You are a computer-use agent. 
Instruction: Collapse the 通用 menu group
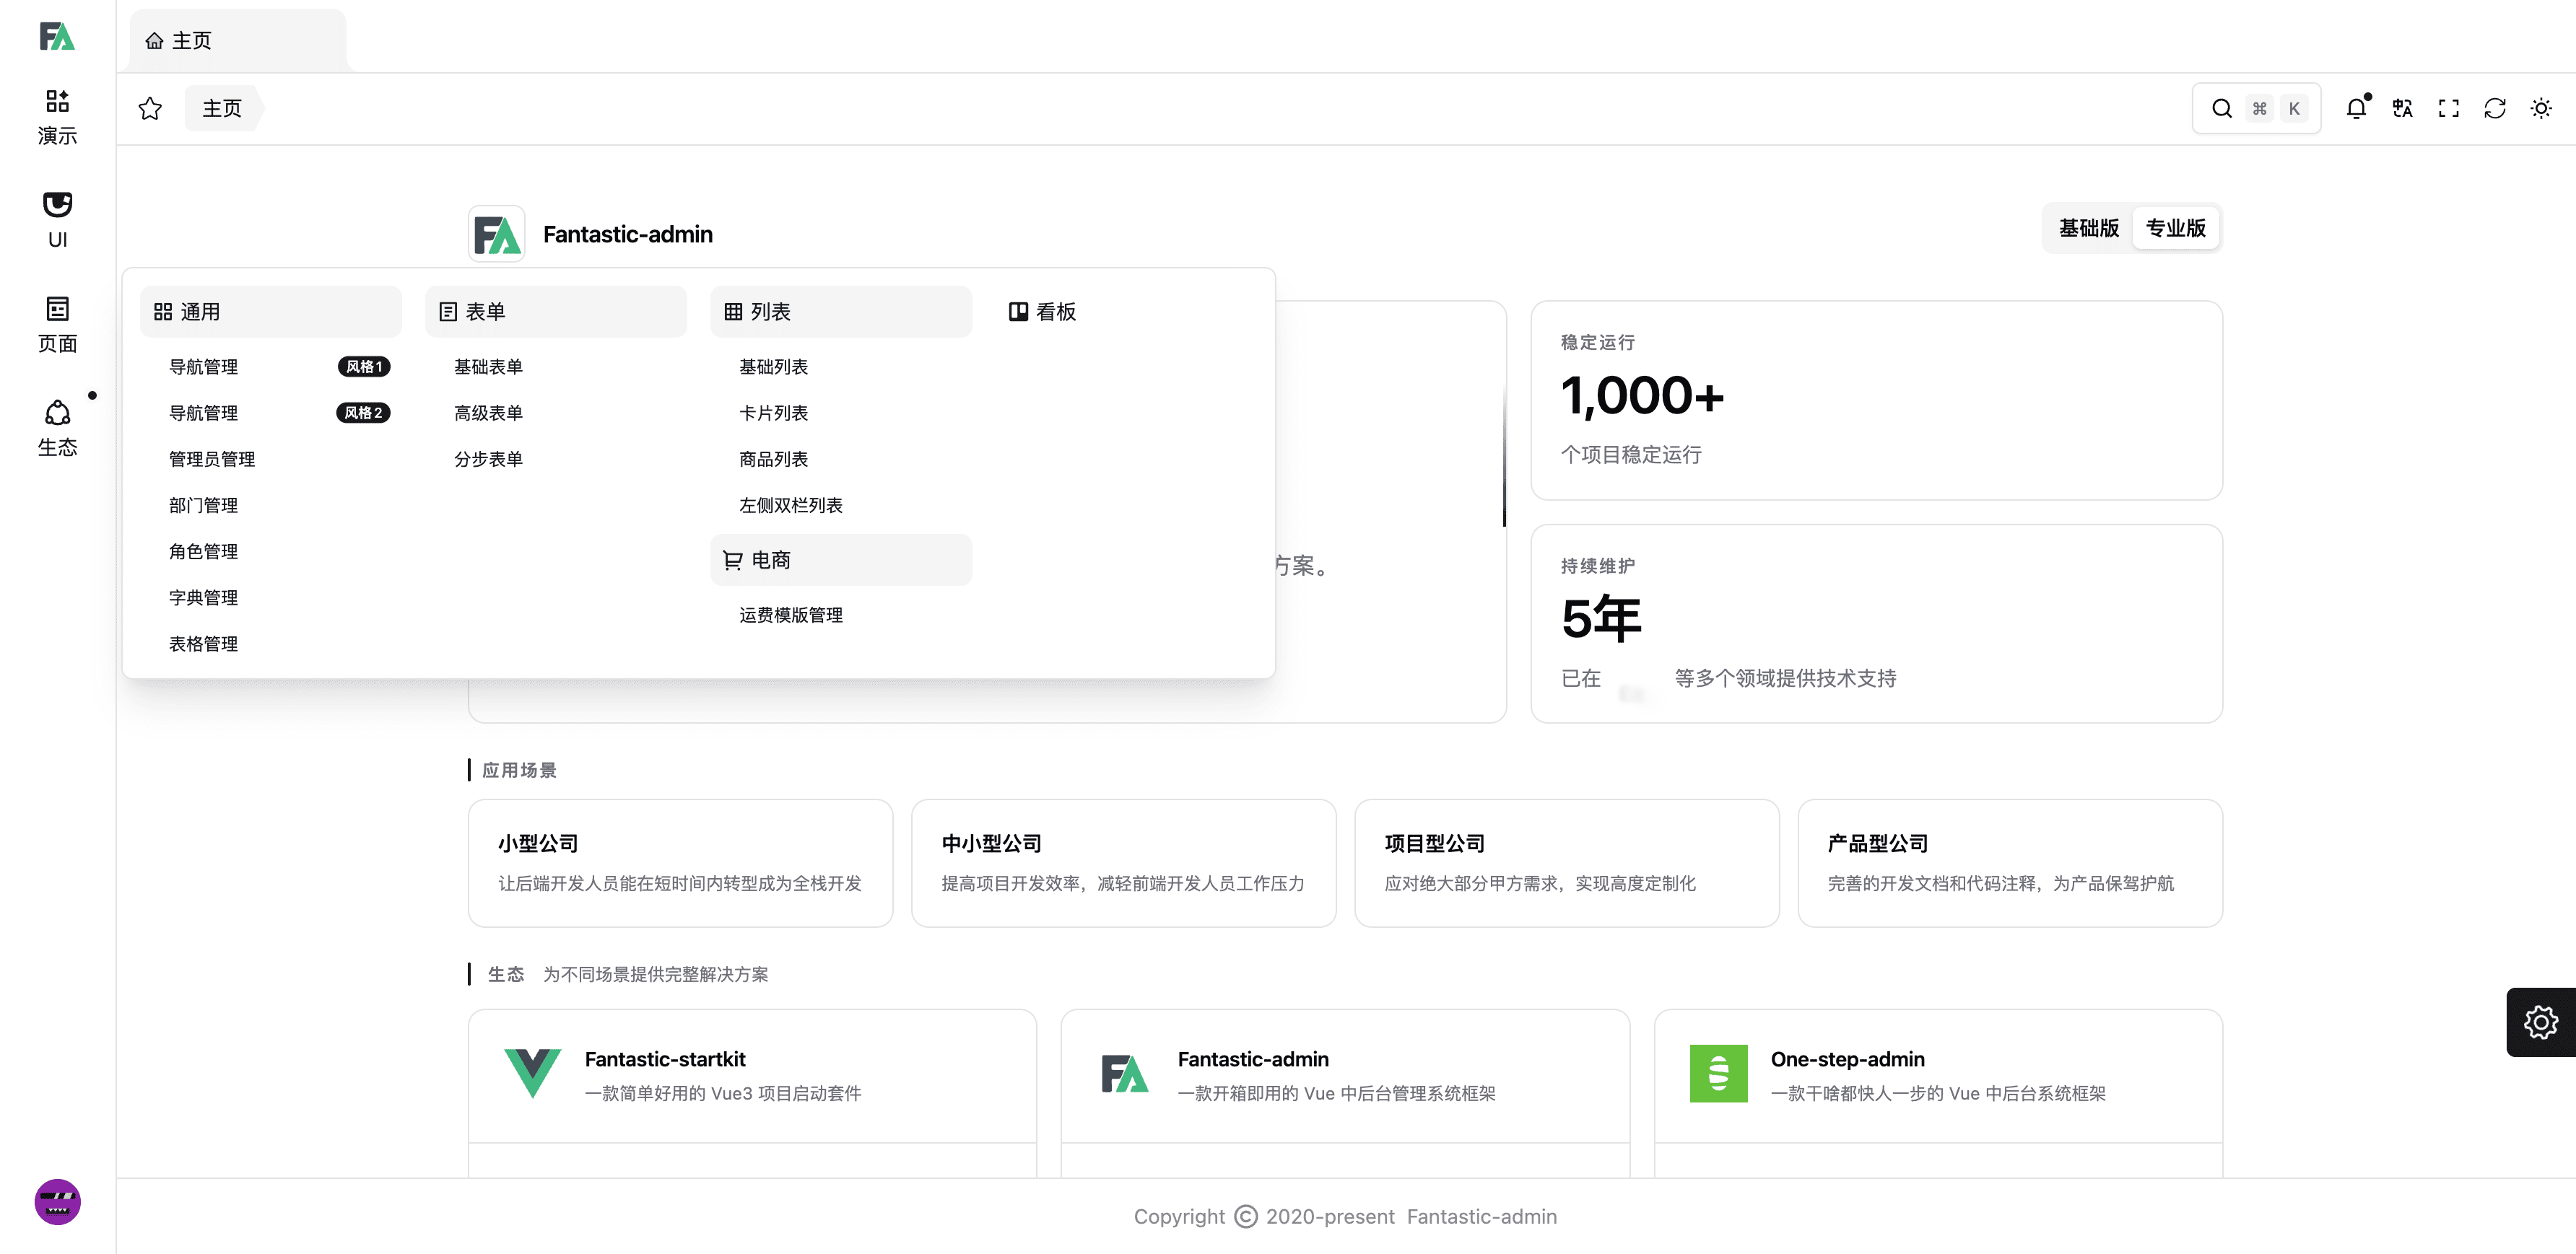(x=270, y=312)
